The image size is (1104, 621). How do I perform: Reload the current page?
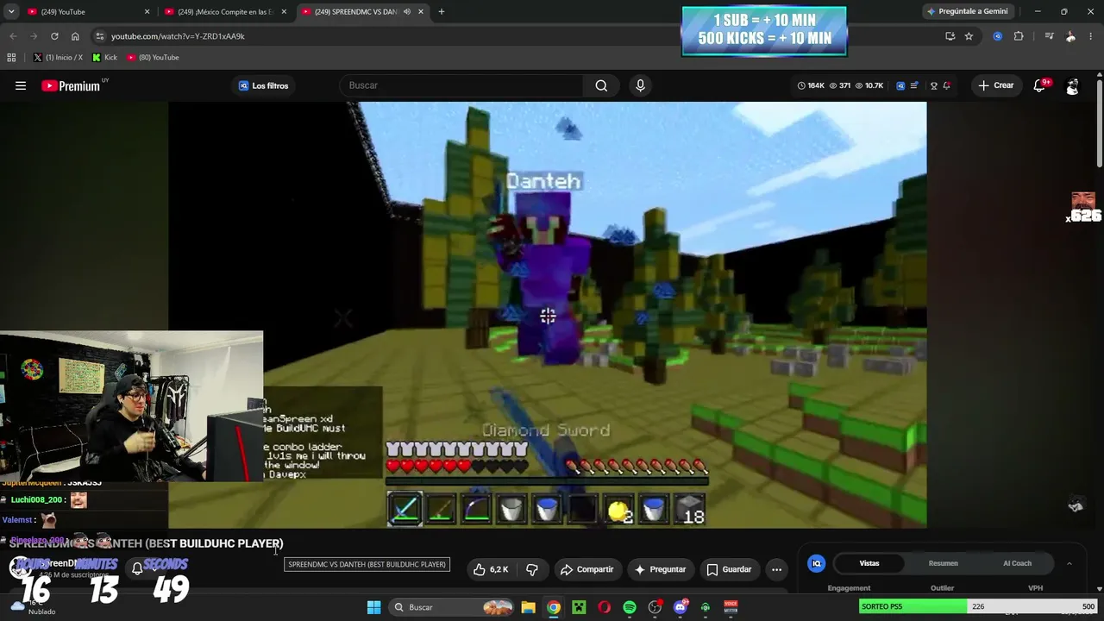click(x=54, y=36)
